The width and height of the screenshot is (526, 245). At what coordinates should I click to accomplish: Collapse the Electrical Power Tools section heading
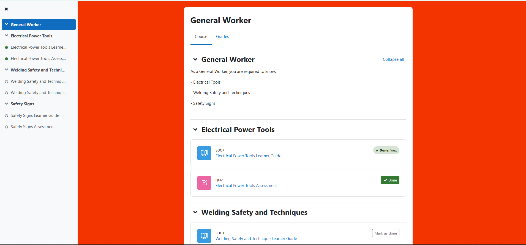click(195, 130)
